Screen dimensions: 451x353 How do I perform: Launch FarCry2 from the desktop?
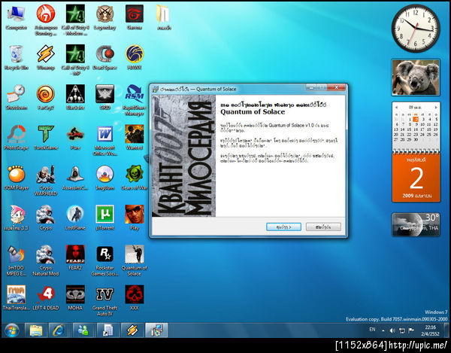(46, 98)
